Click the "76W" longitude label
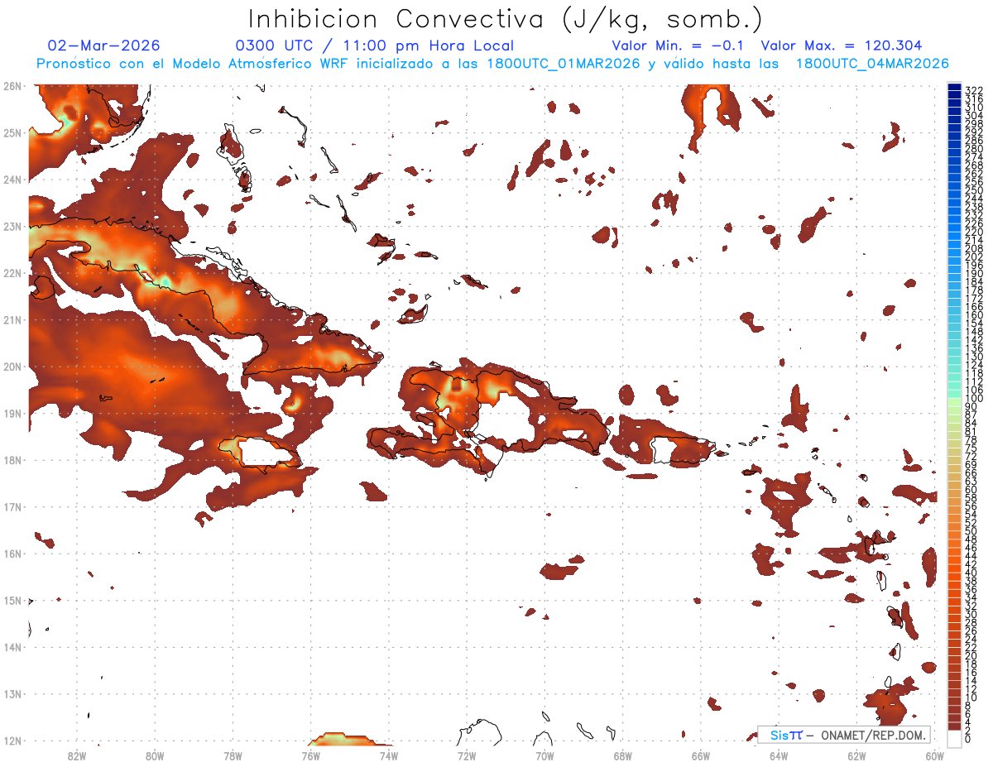 [310, 755]
